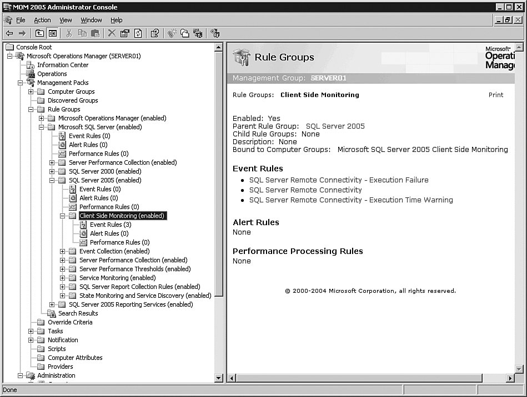
Task: Click the Search Results icon in tree
Action: pos(52,313)
